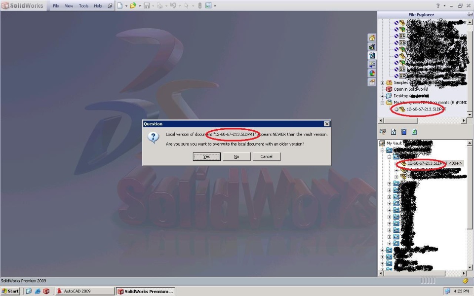Pin the File Explorer panel with pushpin
Image resolution: width=474 pixels, height=296 pixels.
[x=470, y=14]
